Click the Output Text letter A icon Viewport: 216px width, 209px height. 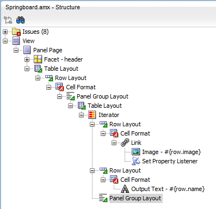pos(125,189)
